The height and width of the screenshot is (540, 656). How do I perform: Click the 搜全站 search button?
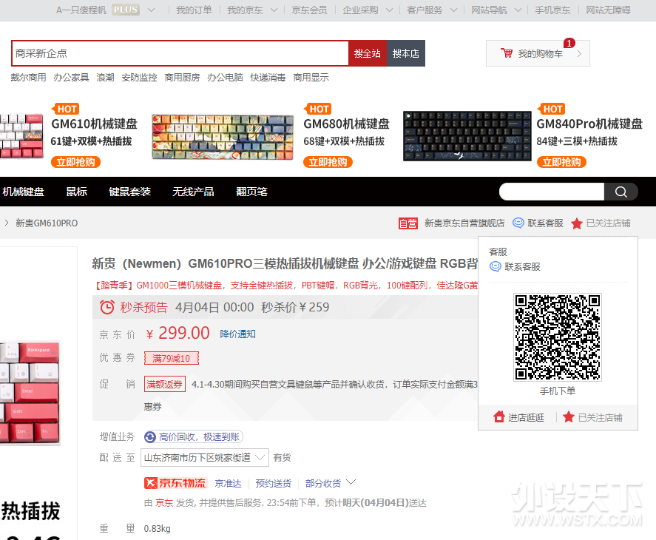(x=368, y=53)
